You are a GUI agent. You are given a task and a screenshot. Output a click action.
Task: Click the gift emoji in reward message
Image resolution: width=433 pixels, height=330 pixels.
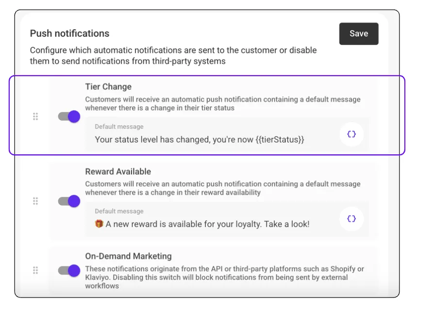tap(99, 224)
